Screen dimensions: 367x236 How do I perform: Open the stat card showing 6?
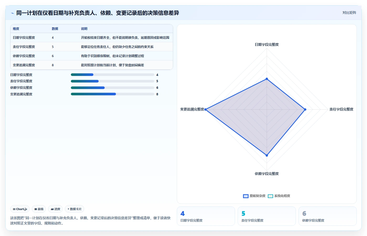328,216
